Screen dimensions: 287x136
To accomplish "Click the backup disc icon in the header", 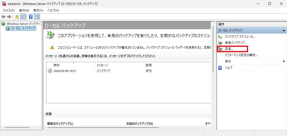I will click(50, 35).
